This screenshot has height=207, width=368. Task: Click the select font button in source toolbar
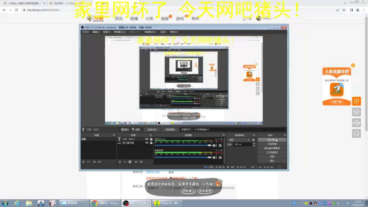click(x=152, y=130)
